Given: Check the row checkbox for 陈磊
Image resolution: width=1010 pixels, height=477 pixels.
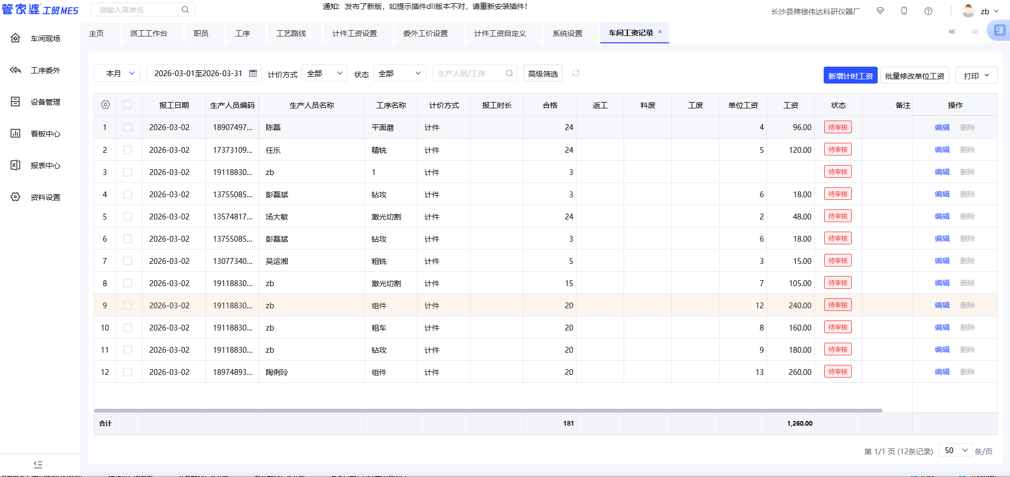Looking at the screenshot, I should click(x=127, y=127).
